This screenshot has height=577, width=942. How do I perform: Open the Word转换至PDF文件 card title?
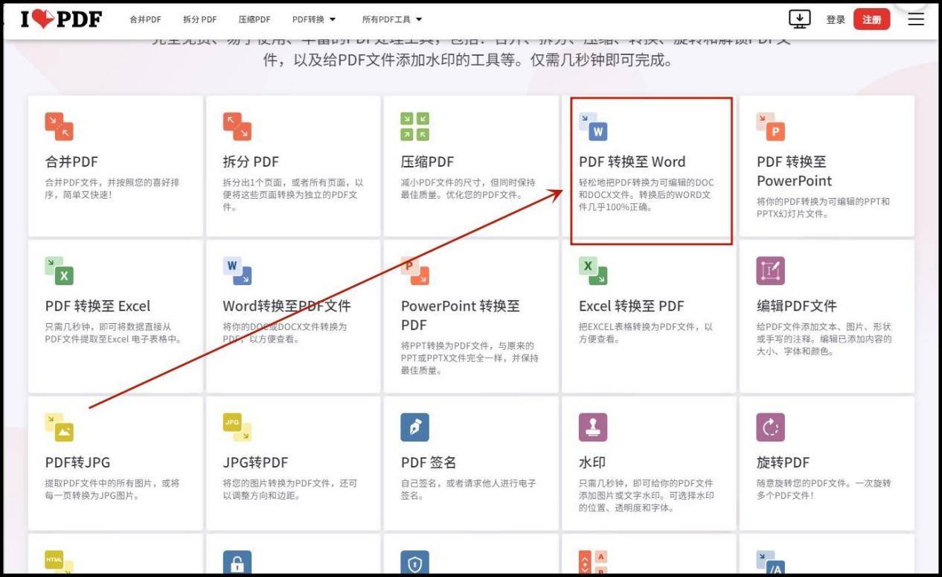pyautogui.click(x=286, y=306)
